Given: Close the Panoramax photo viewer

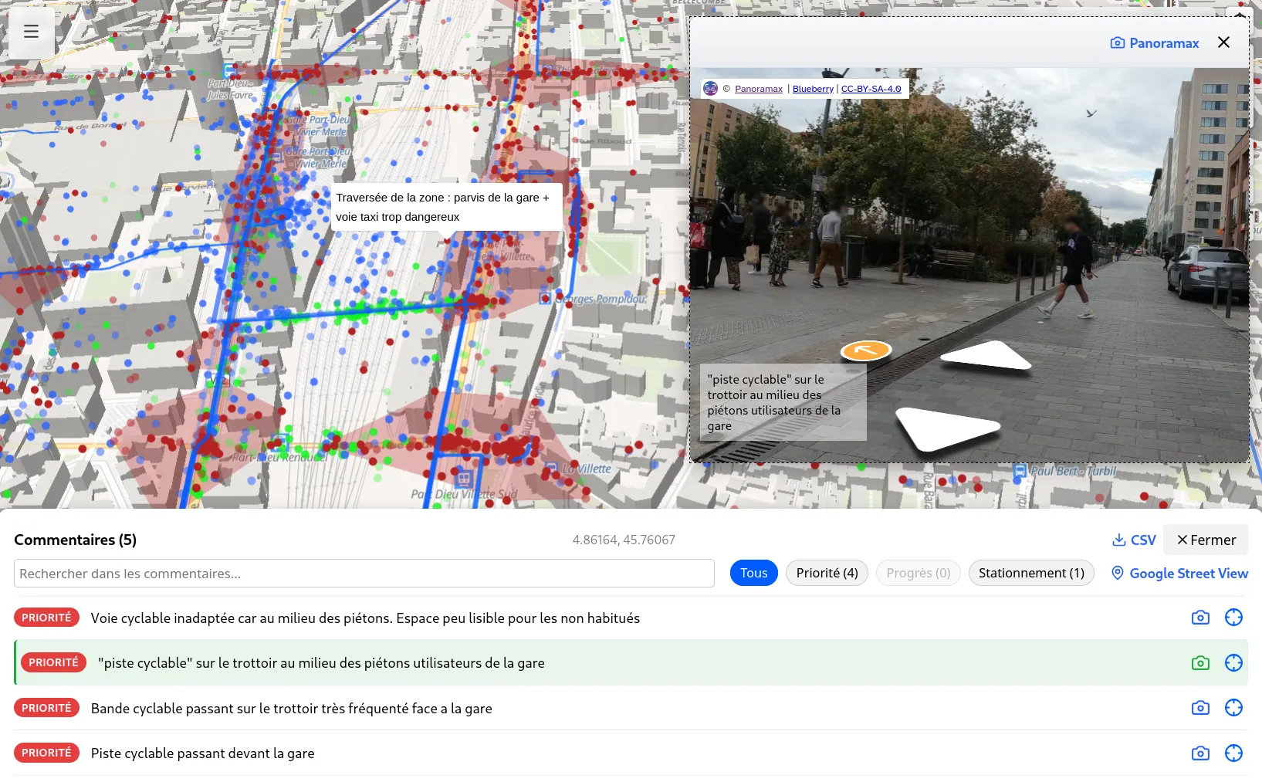Looking at the screenshot, I should 1223,42.
